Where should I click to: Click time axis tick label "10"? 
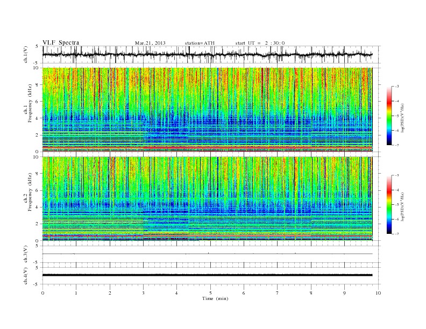[378, 293]
